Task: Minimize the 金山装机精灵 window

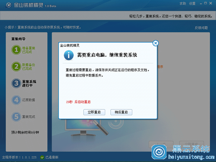Action: [201, 4]
